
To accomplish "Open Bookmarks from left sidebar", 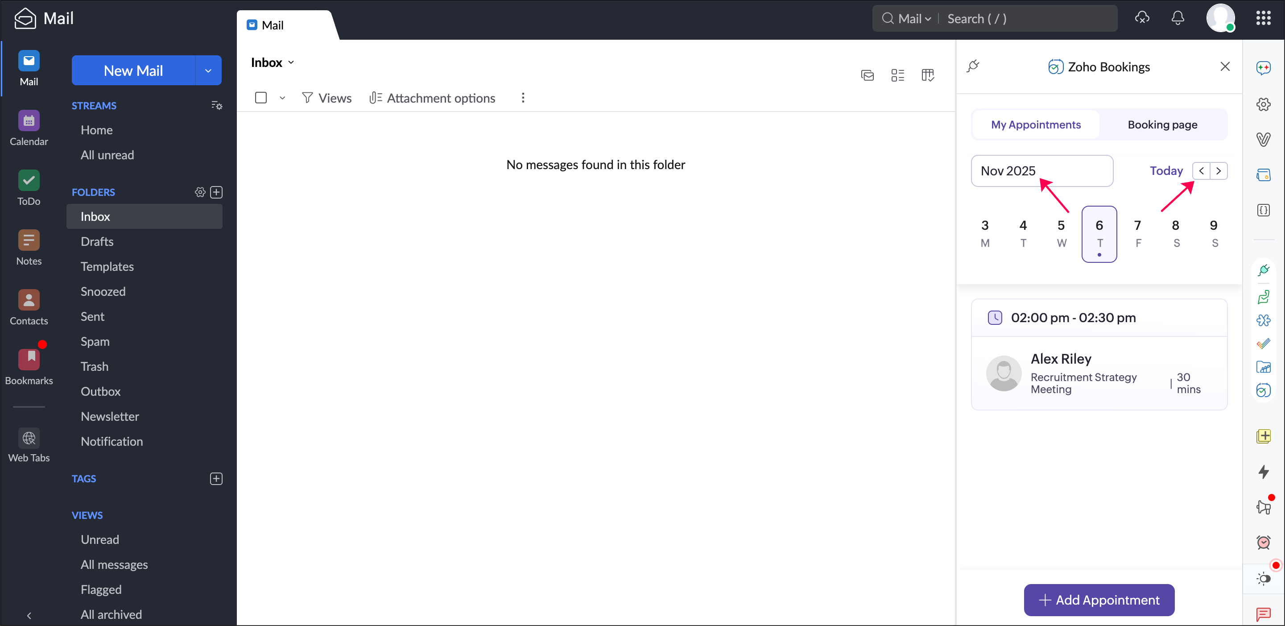I will tap(29, 360).
